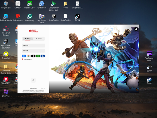Click the Username input field

(x=33, y=46)
